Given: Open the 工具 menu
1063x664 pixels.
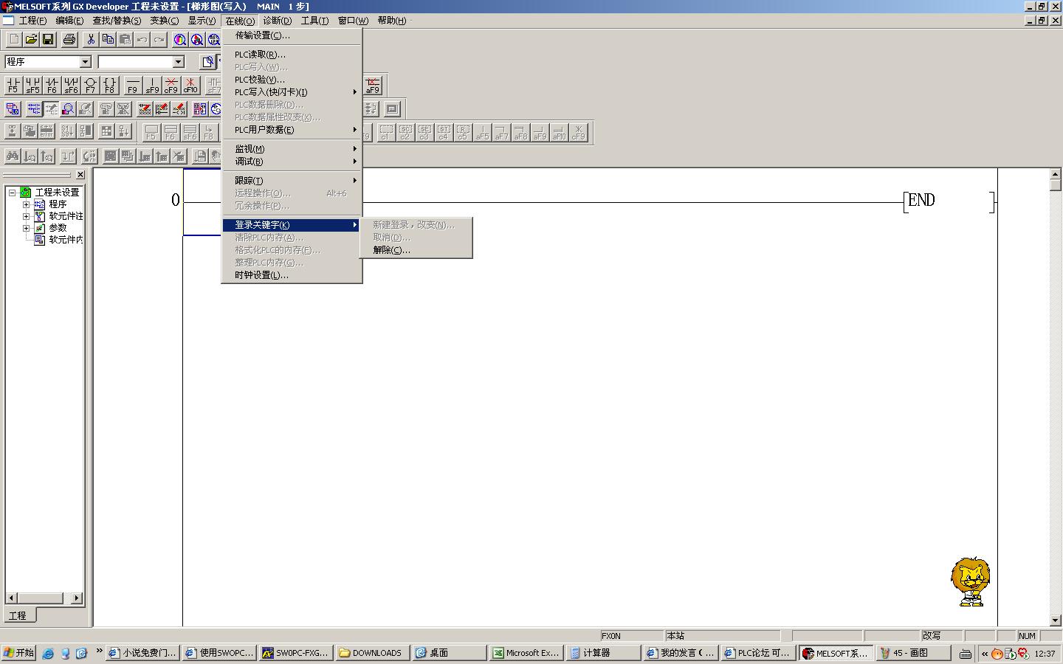Looking at the screenshot, I should 314,21.
